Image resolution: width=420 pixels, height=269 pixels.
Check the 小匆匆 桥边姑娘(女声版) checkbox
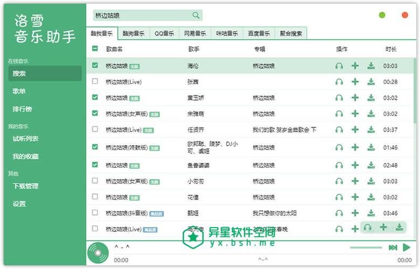coord(95,181)
